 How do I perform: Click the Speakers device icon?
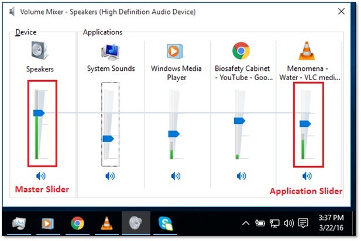pos(40,51)
